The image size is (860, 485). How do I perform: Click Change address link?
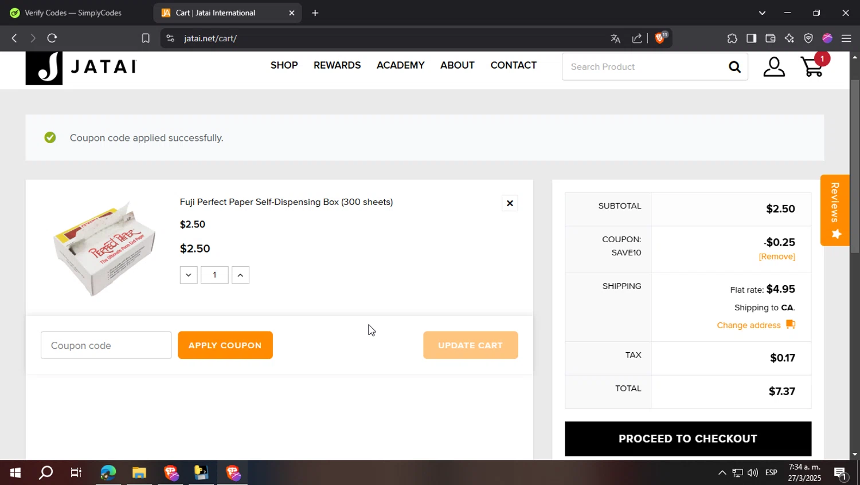click(x=749, y=325)
